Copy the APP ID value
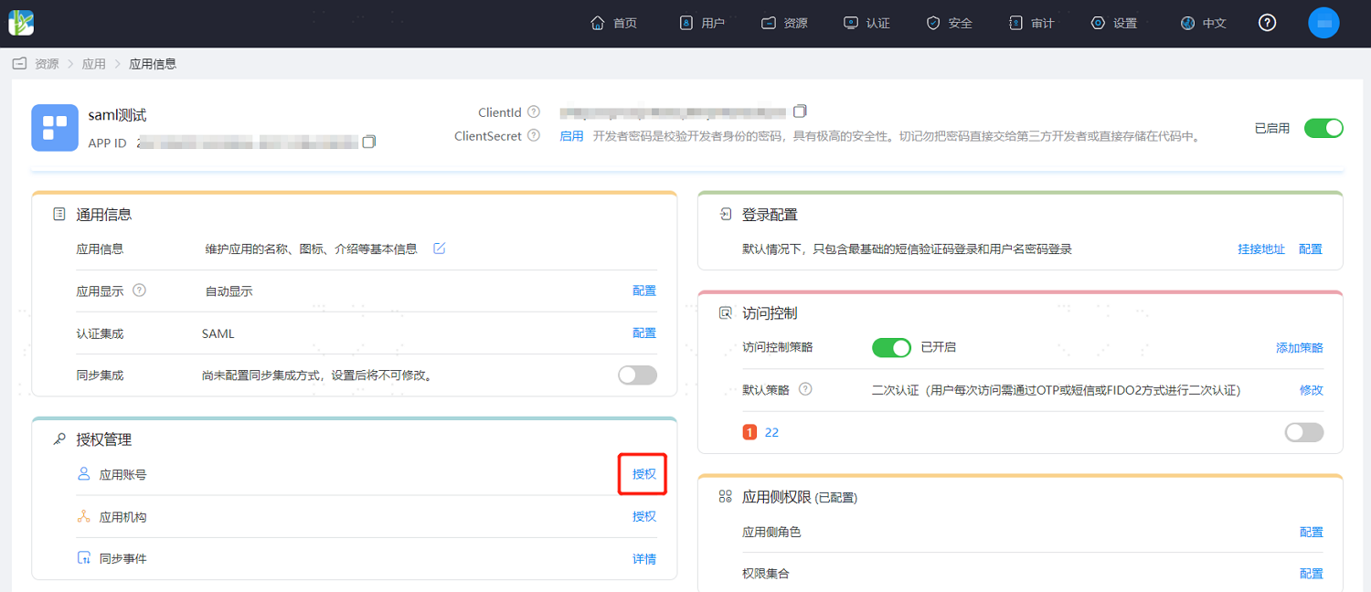 (369, 142)
